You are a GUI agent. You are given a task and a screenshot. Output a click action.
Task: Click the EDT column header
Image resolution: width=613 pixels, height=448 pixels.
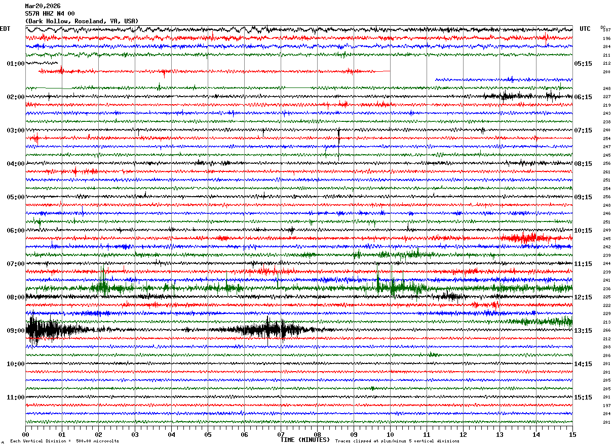tap(5, 29)
